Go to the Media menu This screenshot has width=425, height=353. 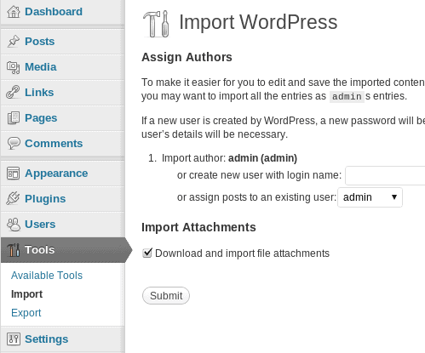click(41, 67)
